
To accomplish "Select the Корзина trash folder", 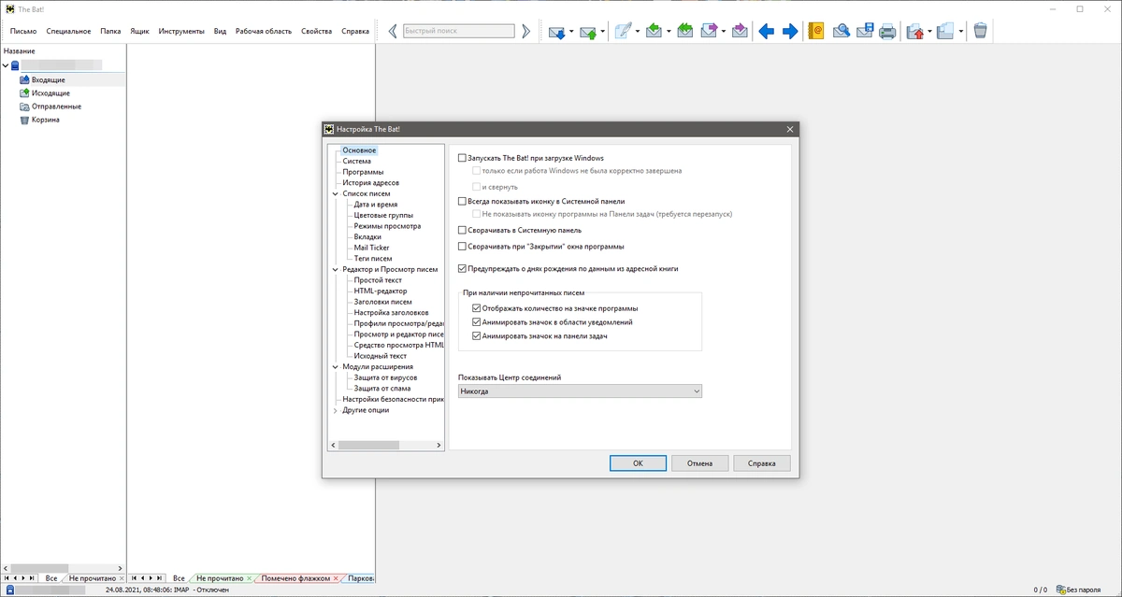I will 45,120.
